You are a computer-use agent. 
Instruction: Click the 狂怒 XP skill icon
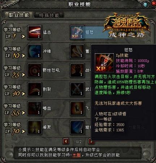click(77, 32)
